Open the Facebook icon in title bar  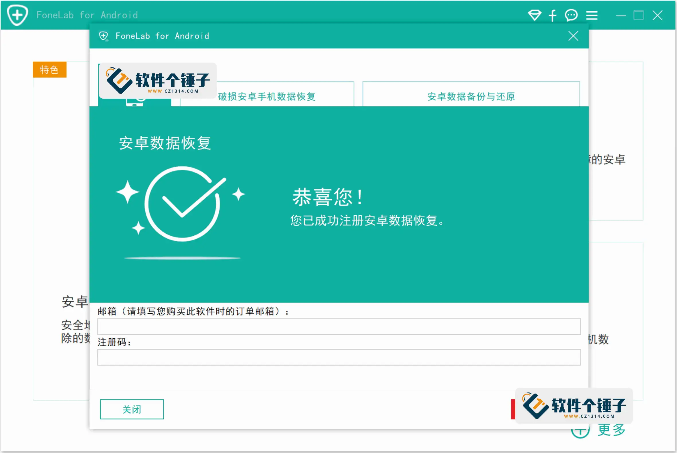(x=552, y=15)
